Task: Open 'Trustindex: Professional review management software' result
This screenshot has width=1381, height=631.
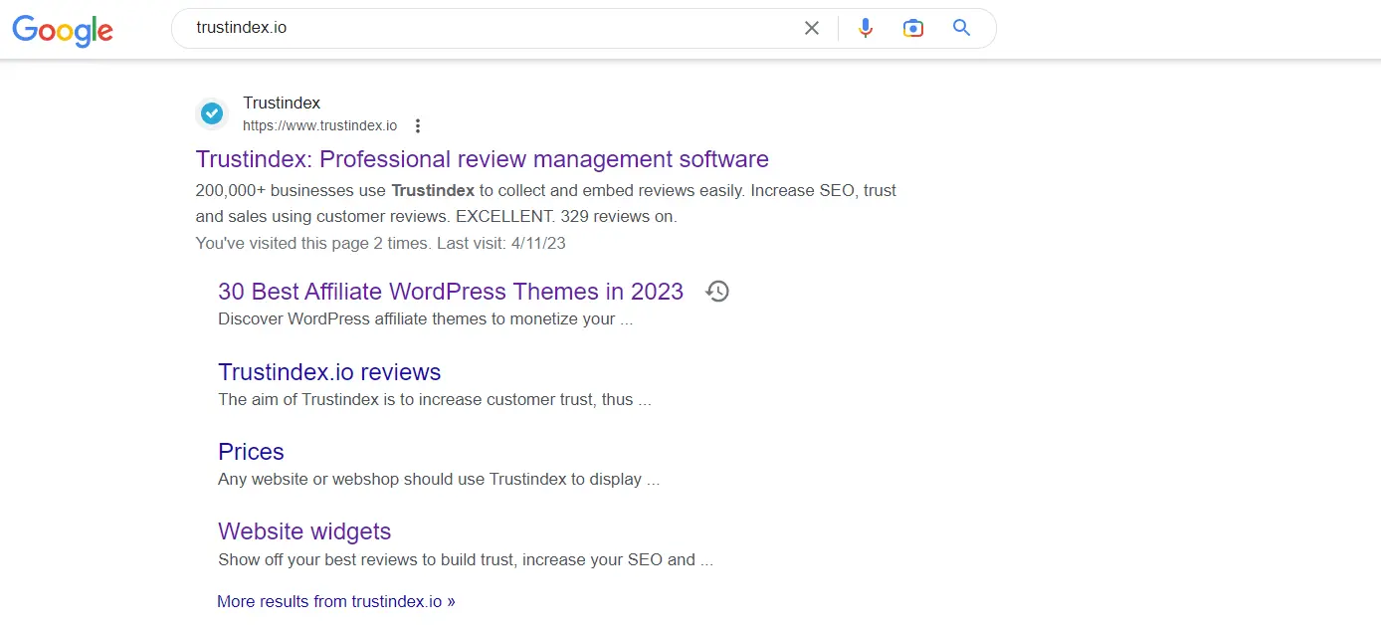Action: point(483,159)
